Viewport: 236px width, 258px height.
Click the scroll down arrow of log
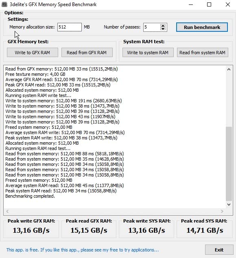(x=229, y=205)
